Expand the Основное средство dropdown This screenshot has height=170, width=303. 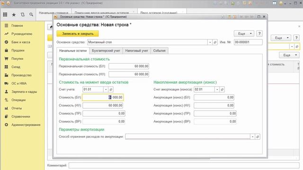[x=210, y=42]
